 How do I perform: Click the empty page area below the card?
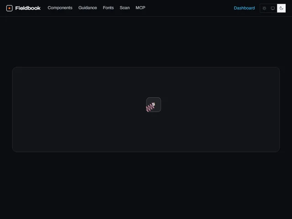(146, 185)
